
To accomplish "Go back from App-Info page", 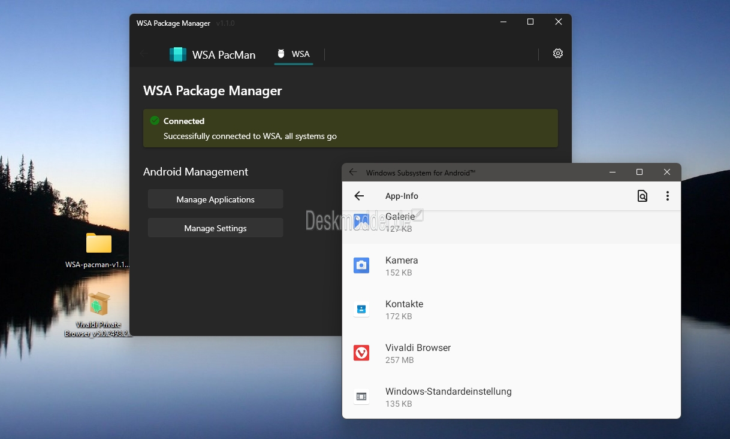I will 359,196.
